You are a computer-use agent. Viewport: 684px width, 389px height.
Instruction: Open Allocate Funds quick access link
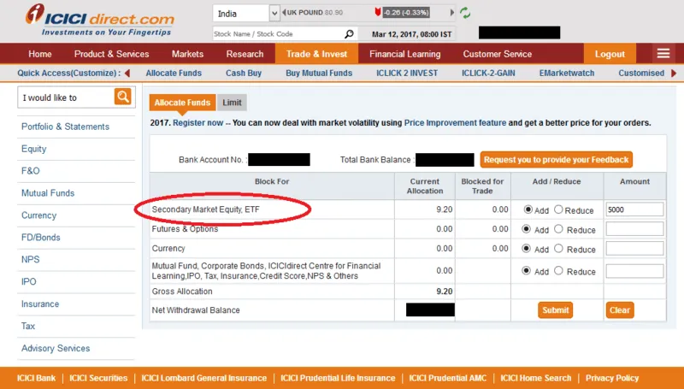pos(174,74)
